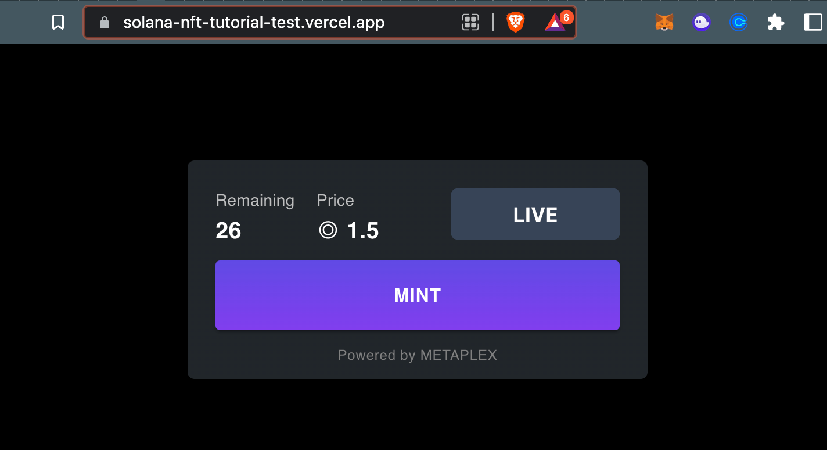Toggle Brave Shields for this site

tap(515, 22)
